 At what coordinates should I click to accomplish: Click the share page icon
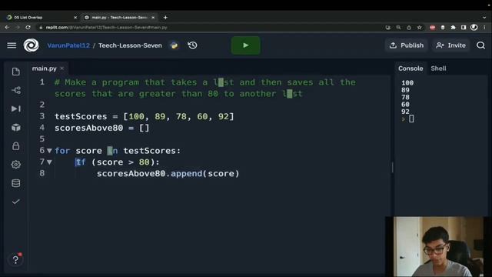pos(409,28)
